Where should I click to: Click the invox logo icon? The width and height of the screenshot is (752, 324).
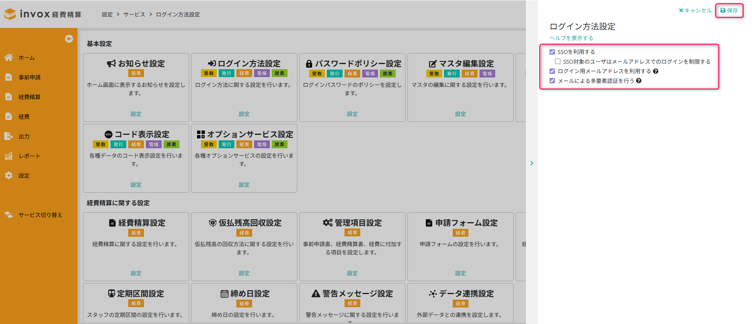(x=10, y=14)
